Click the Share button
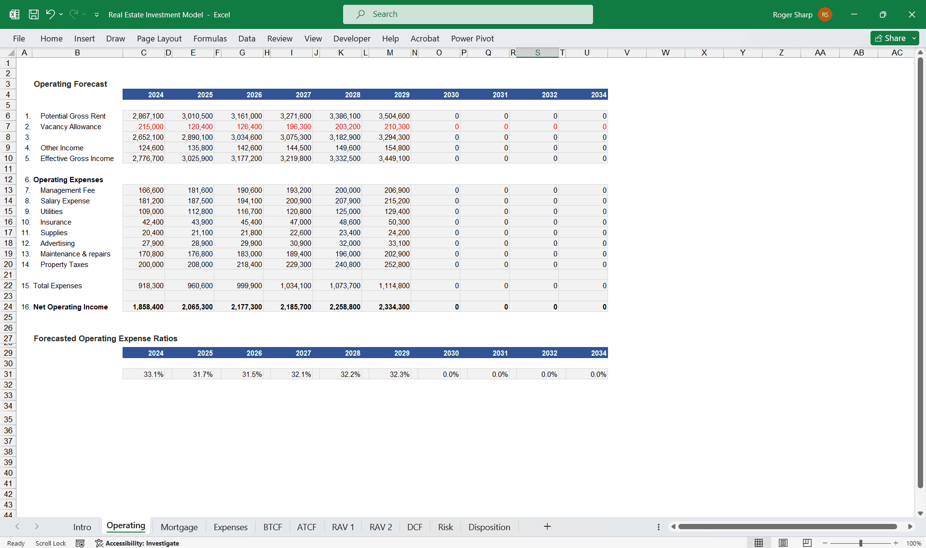The width and height of the screenshot is (926, 548). tap(890, 38)
